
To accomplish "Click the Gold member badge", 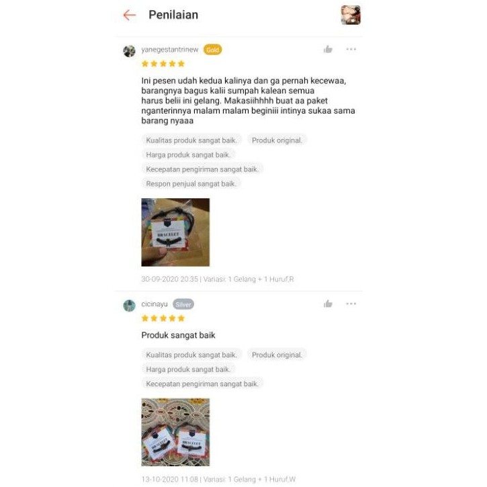I will pos(213,50).
